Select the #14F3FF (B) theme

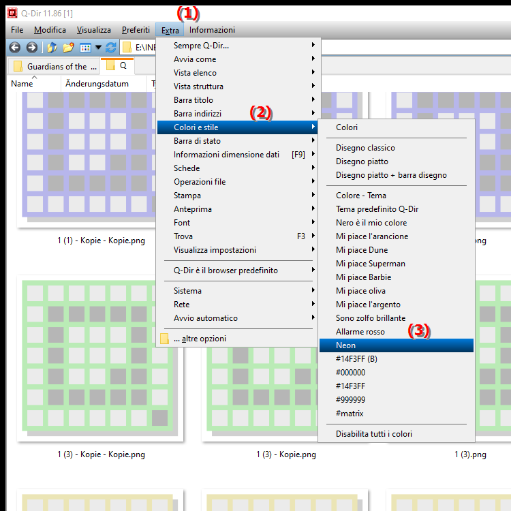point(397,359)
